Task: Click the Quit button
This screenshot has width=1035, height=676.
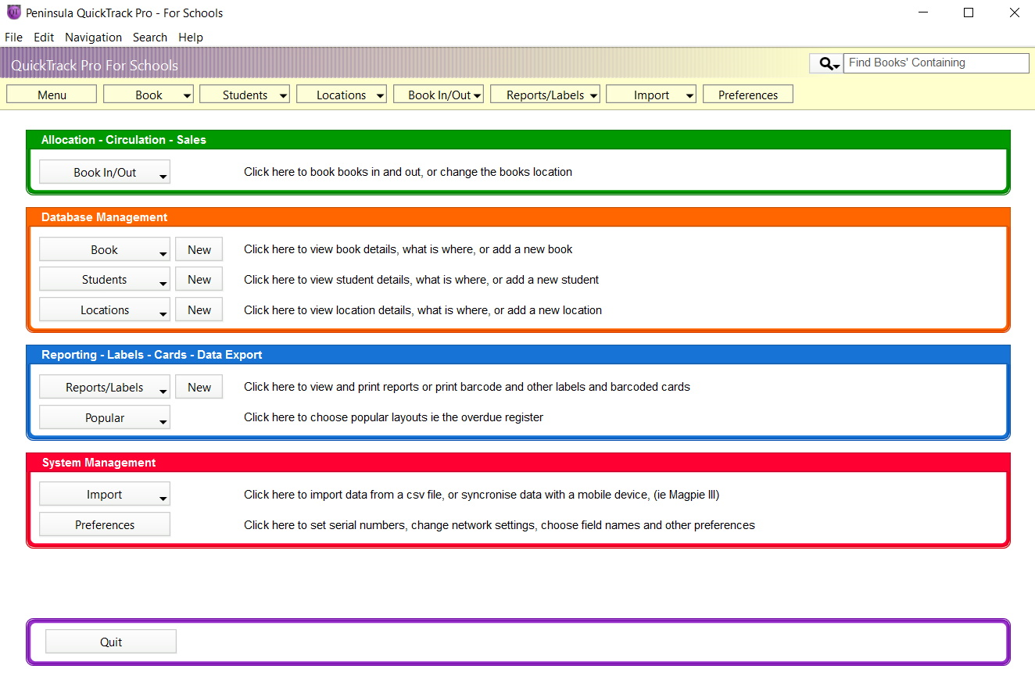Action: (111, 642)
